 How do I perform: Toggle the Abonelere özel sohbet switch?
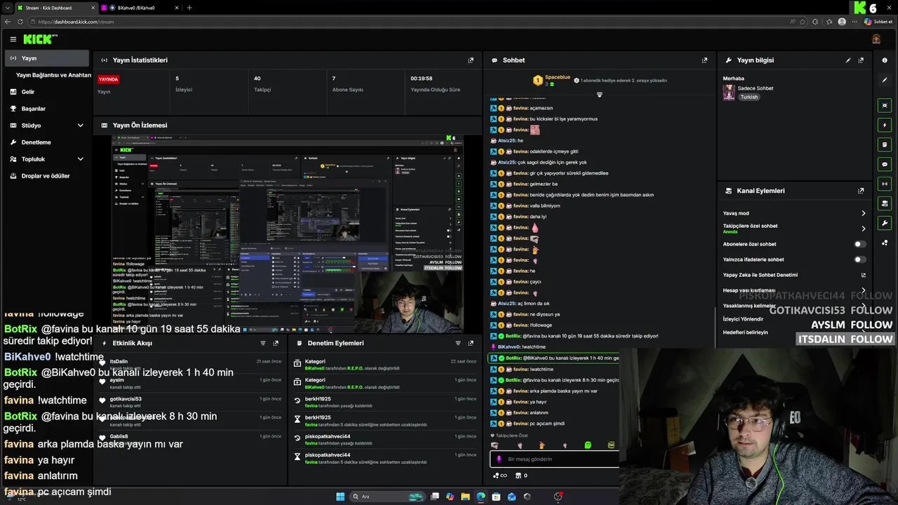(859, 244)
